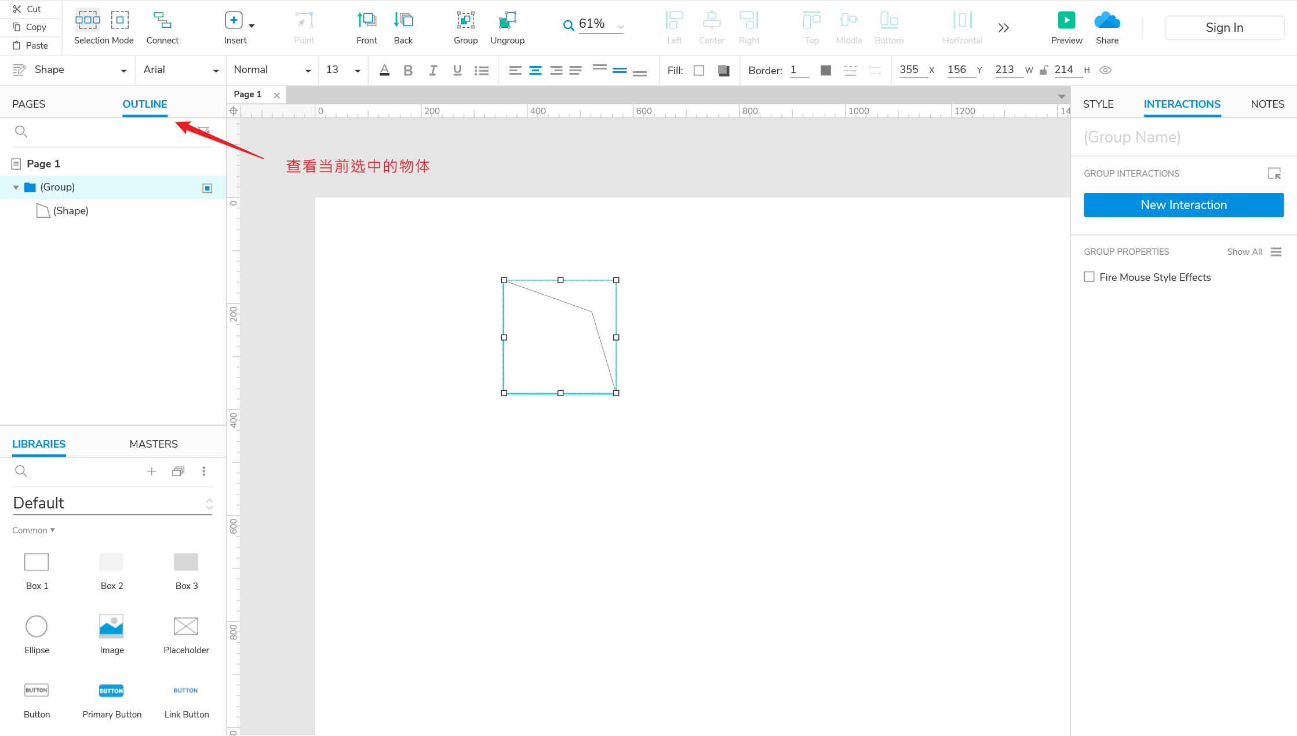Activate the Connect tool
This screenshot has width=1297, height=736.
pyautogui.click(x=162, y=27)
